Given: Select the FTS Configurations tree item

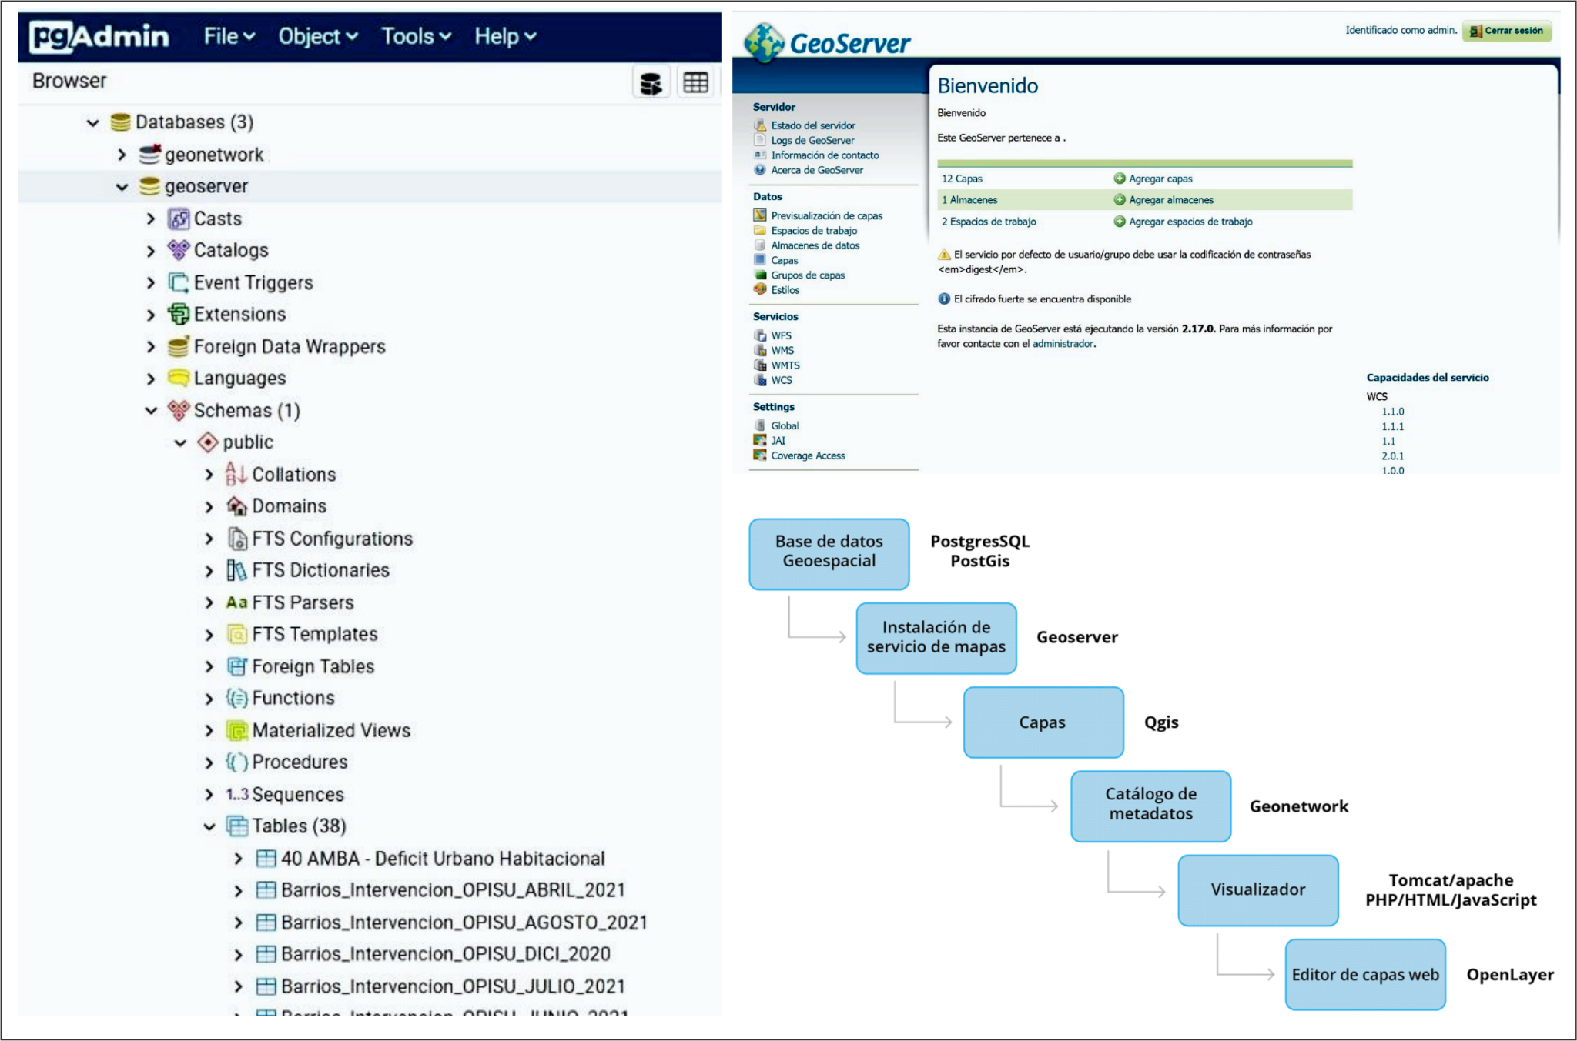Looking at the screenshot, I should tap(332, 539).
